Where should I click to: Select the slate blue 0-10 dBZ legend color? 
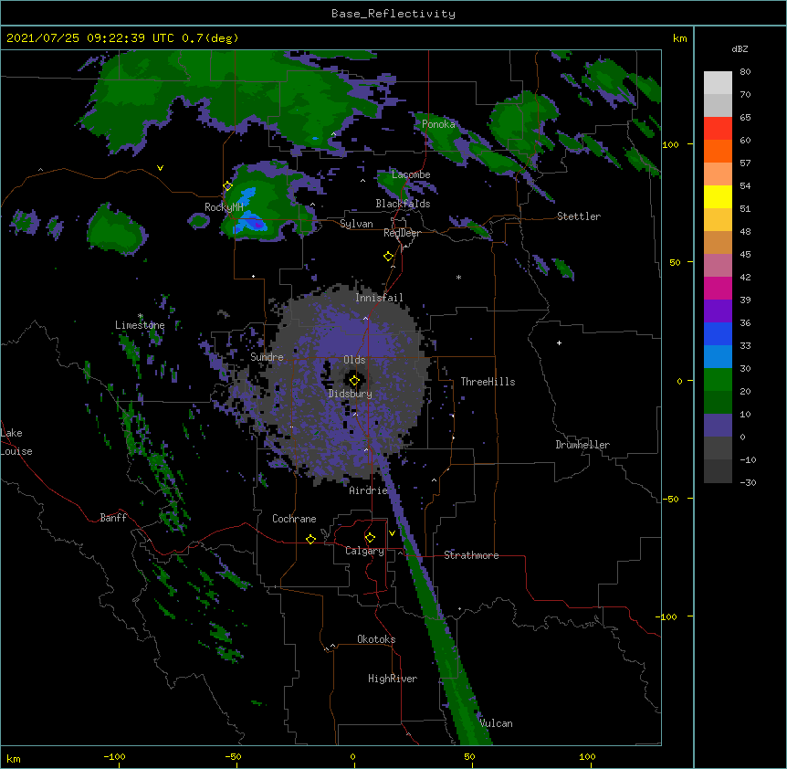[718, 426]
